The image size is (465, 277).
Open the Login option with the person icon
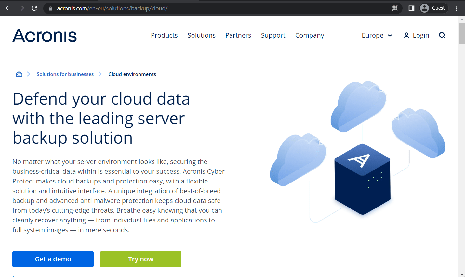pos(416,35)
